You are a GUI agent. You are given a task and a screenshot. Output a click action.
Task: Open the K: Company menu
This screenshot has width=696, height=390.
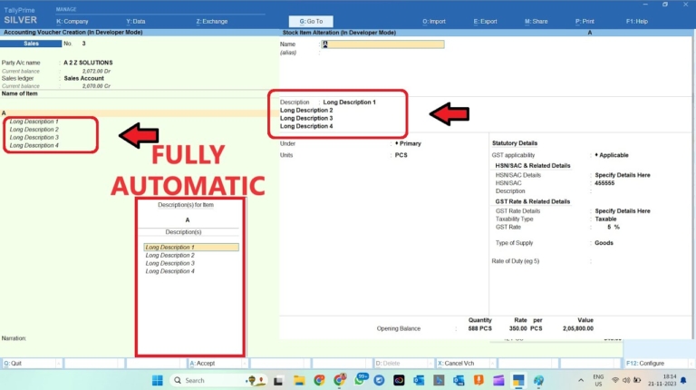[x=72, y=21]
